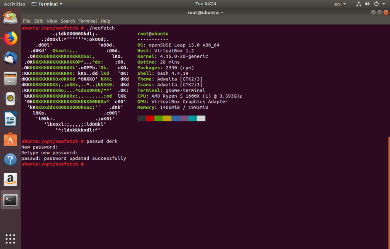Image resolution: width=390 pixels, height=249 pixels.
Task: Show all applications via the grid icon
Action: click(10, 238)
